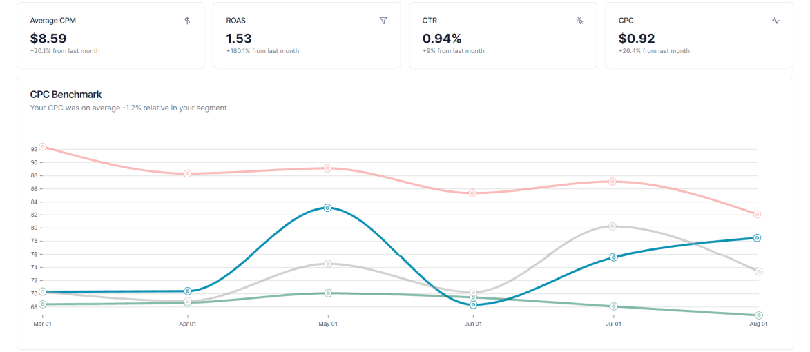Click '+20.1% from last month' text
Screen dimensions: 810x352
(x=65, y=51)
